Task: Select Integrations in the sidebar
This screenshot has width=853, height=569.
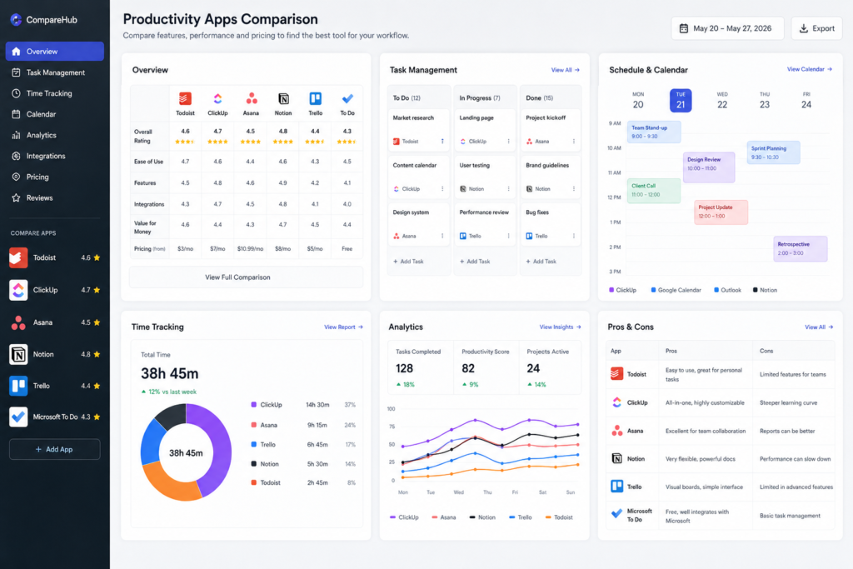Action: coord(54,156)
